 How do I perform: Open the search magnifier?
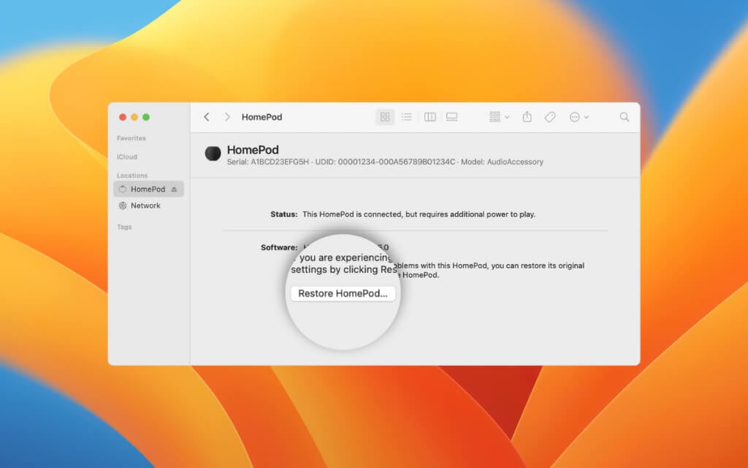624,117
